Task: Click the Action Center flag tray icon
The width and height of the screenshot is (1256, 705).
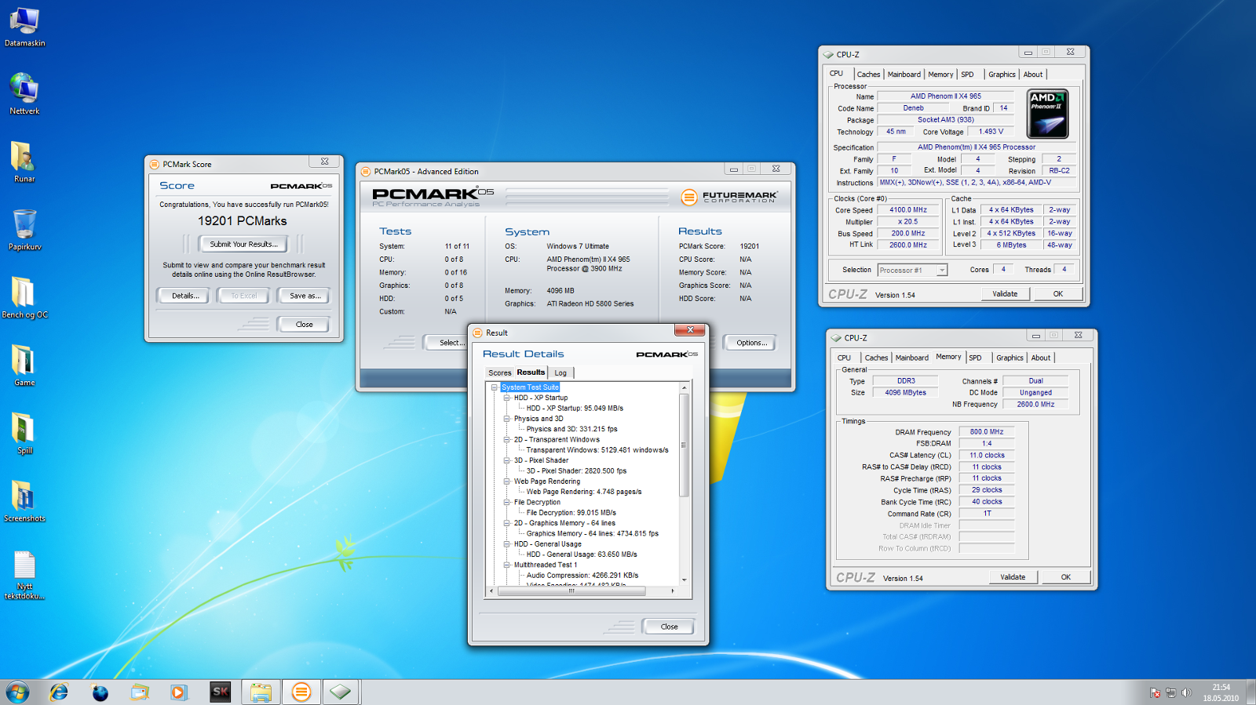Action: (x=1155, y=692)
